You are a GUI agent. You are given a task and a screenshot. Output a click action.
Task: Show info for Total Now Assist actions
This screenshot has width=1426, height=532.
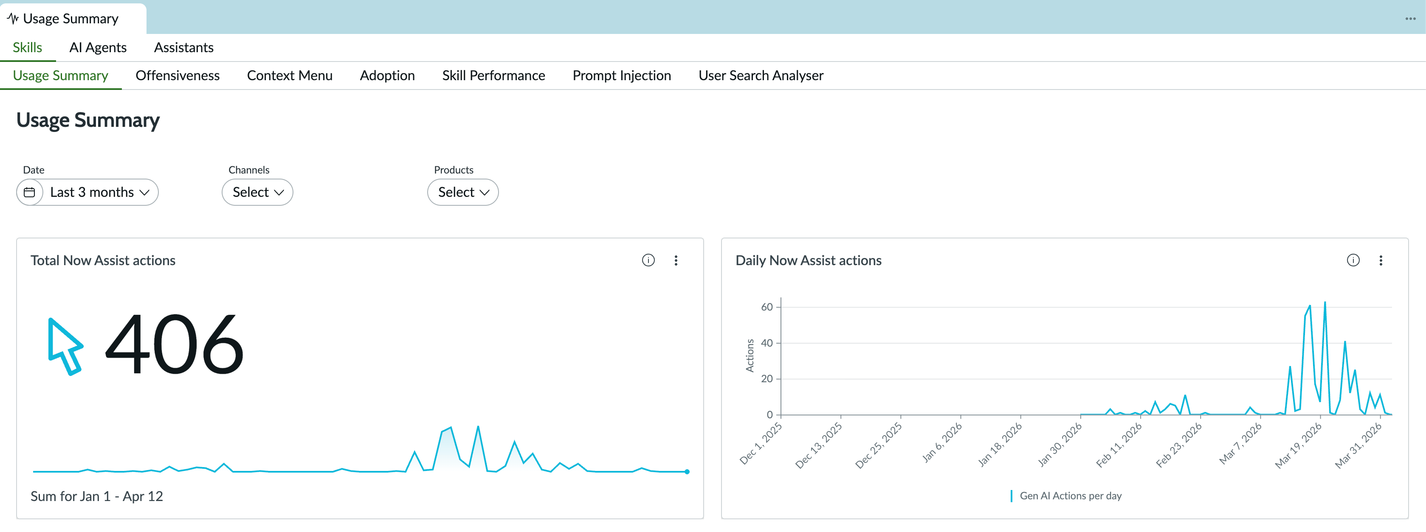coord(648,260)
